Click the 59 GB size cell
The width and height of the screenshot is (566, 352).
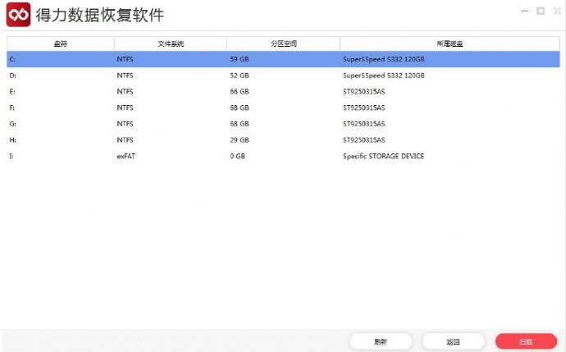tap(240, 59)
